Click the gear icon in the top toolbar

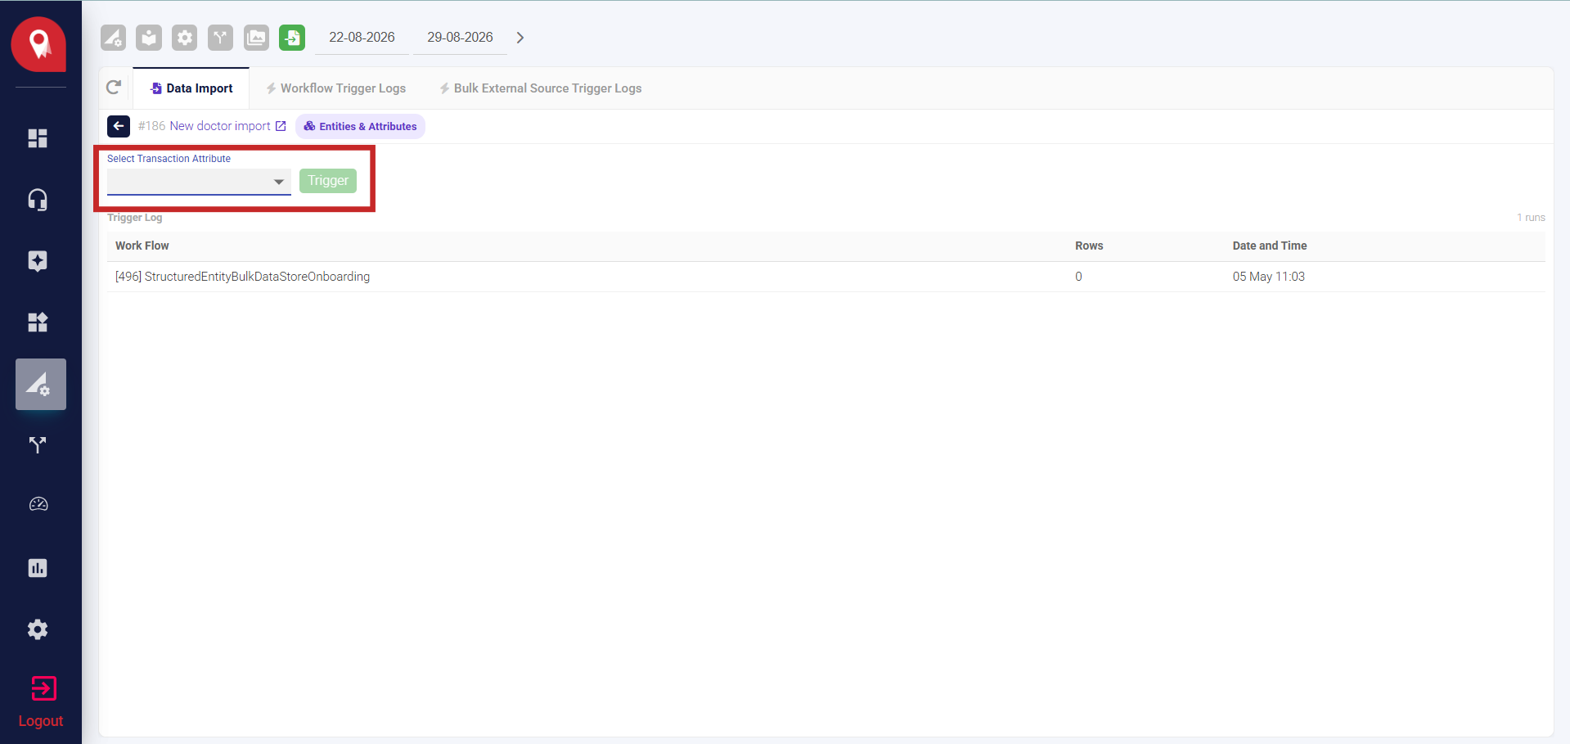pos(185,38)
